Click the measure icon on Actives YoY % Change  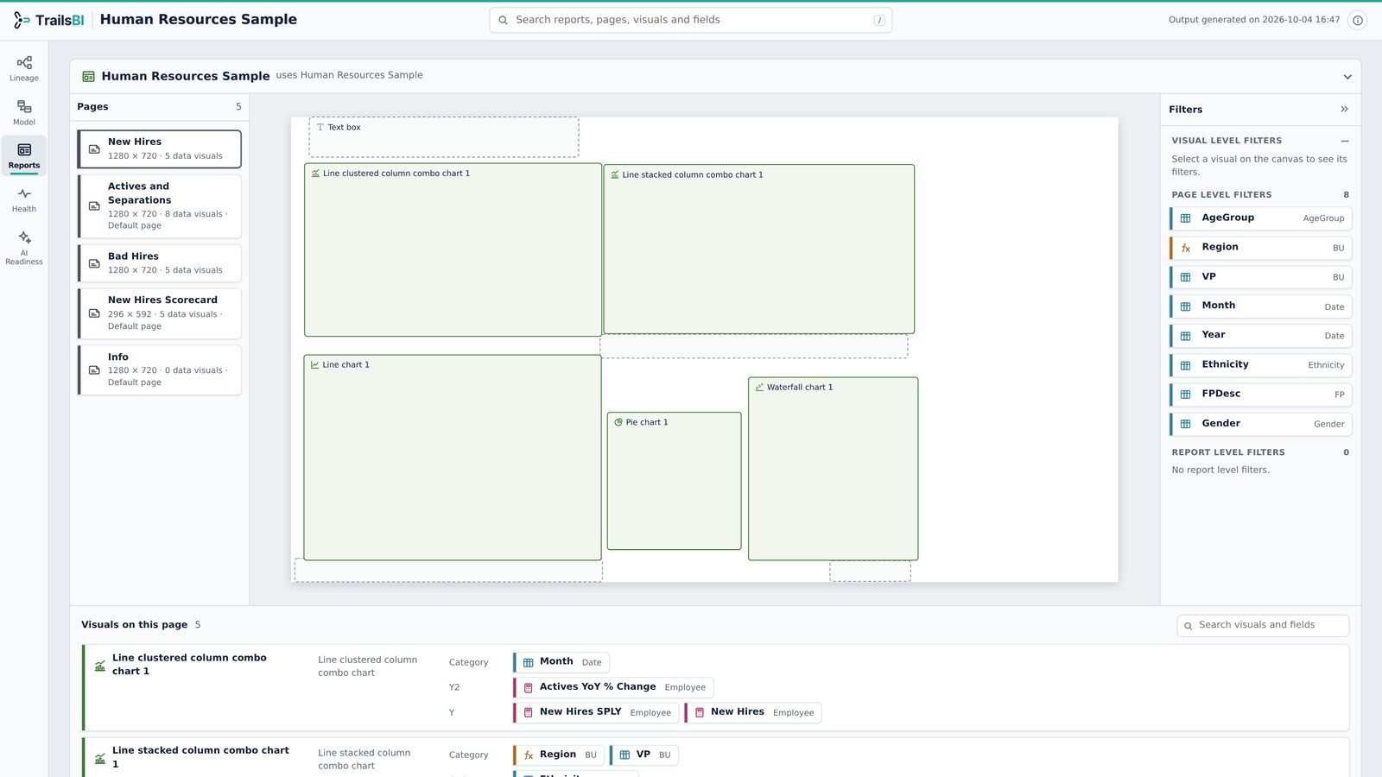pos(529,688)
